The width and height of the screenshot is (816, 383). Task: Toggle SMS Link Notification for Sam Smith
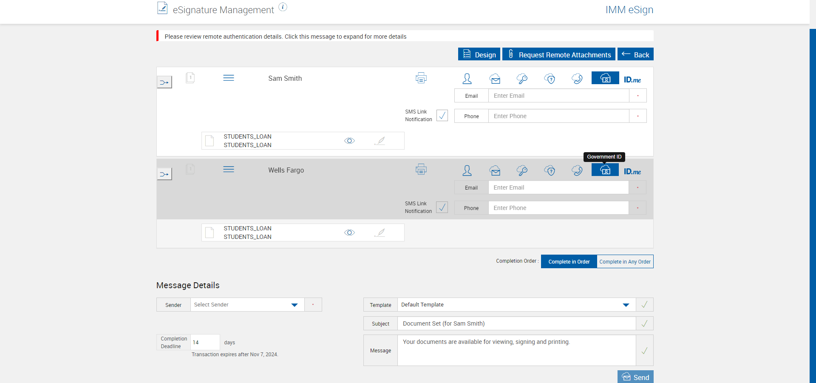(442, 116)
